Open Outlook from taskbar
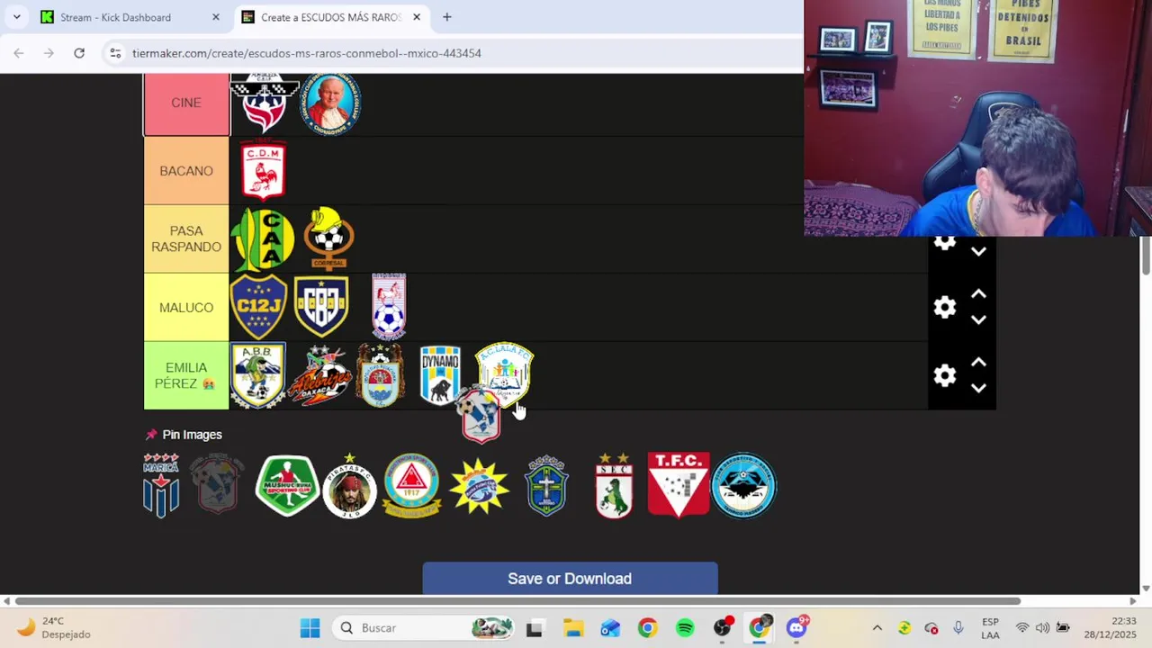Image resolution: width=1152 pixels, height=648 pixels. point(610,628)
